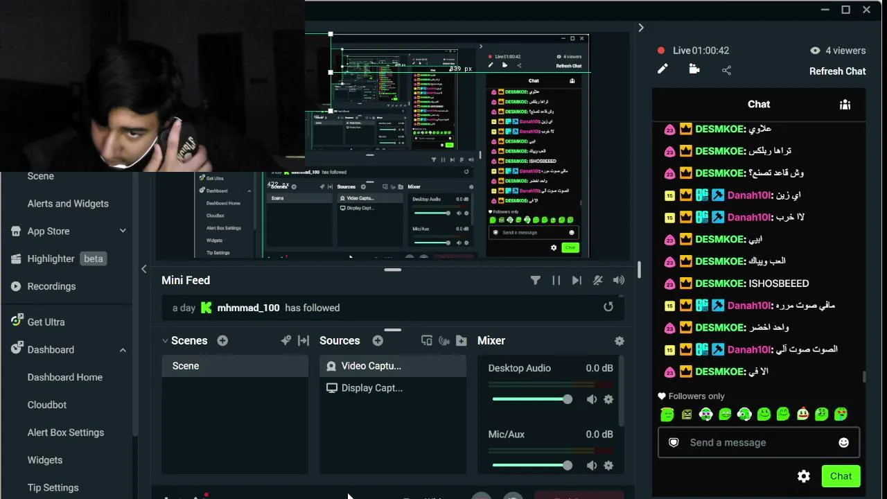Open Desktop Audio settings gear
Viewport: 887px width, 499px height.
pyautogui.click(x=608, y=399)
